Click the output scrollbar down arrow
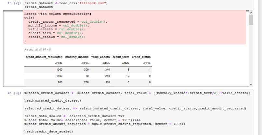262x135 pixels. (251, 85)
